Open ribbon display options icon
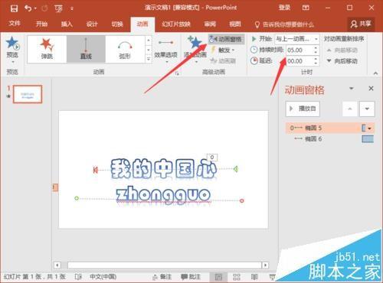The image size is (383, 283). tap(306, 8)
